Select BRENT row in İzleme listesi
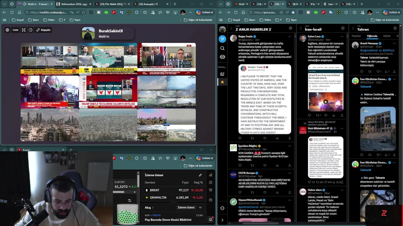 tap(174, 190)
